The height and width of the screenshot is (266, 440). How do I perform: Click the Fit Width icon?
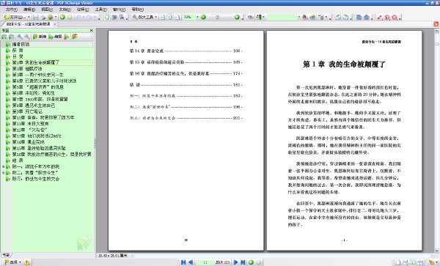click(x=177, y=17)
